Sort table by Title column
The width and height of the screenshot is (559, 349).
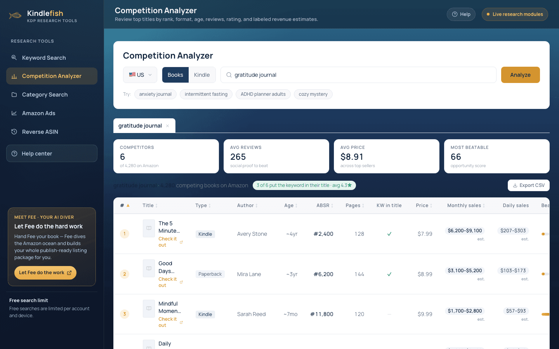coord(150,206)
